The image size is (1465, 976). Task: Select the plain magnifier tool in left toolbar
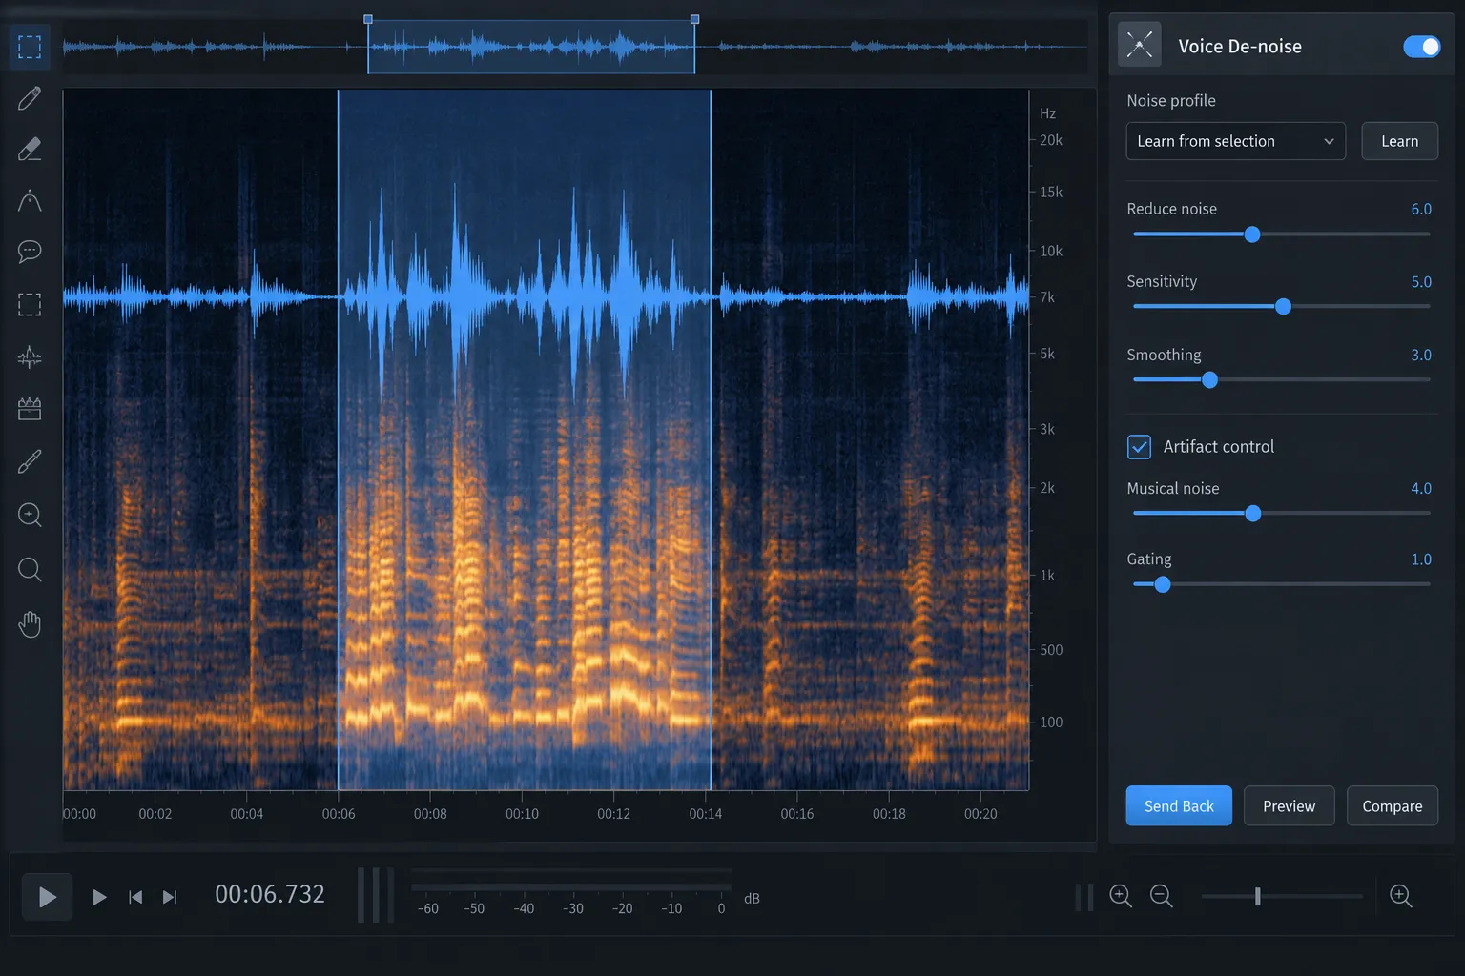[30, 570]
